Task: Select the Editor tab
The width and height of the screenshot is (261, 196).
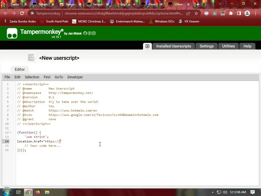Action: pos(20,69)
